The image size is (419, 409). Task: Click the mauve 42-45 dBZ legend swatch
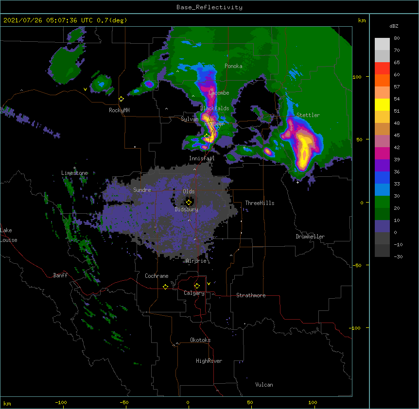(x=382, y=141)
